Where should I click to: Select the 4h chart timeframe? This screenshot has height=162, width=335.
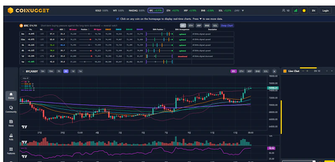click(x=66, y=71)
